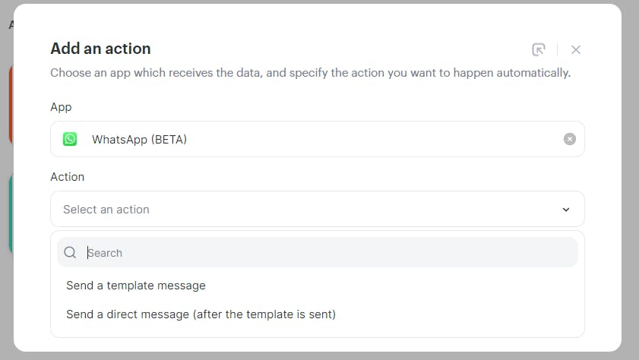Click the dialog description text
The image size is (639, 360).
[x=311, y=73]
